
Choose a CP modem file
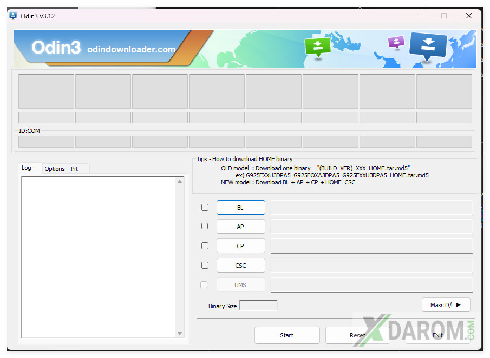[x=240, y=246]
